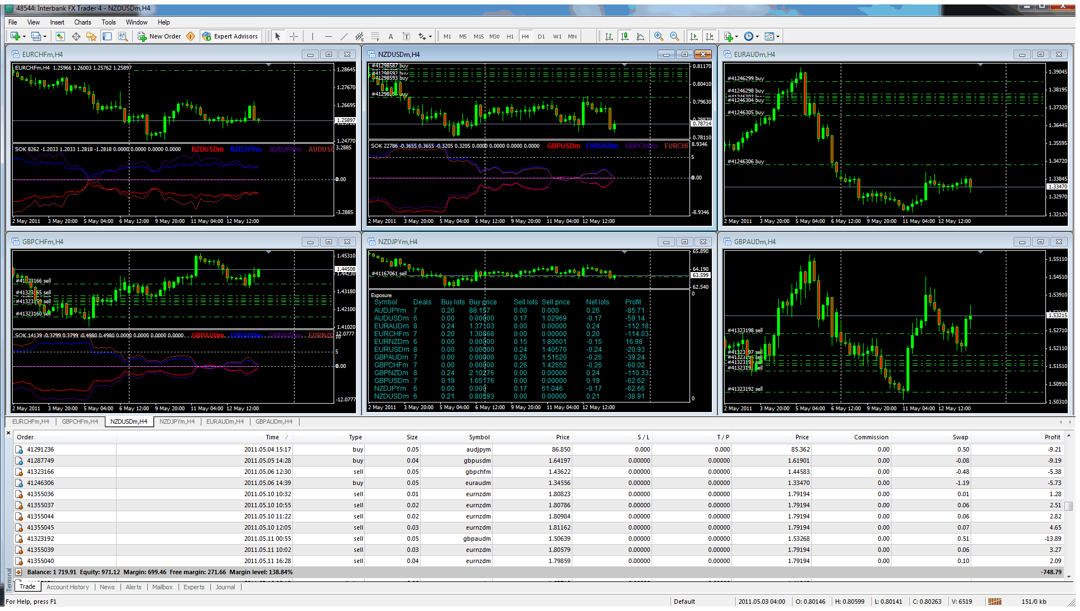Viewport: 1080px width, 611px height.
Task: Click the Balance summary row
Action: click(538, 572)
